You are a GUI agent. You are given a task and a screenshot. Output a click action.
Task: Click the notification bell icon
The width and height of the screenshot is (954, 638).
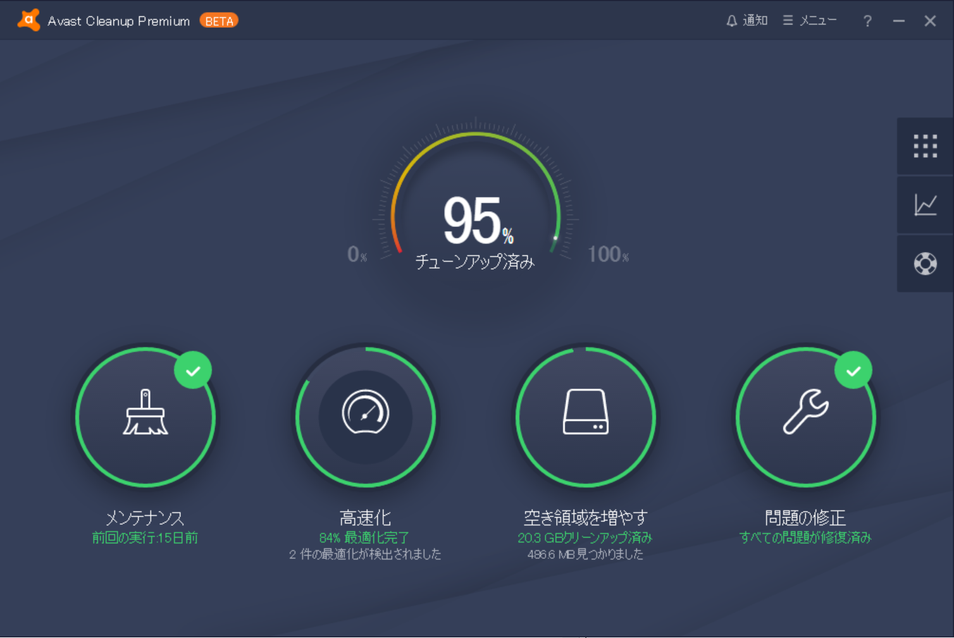732,20
